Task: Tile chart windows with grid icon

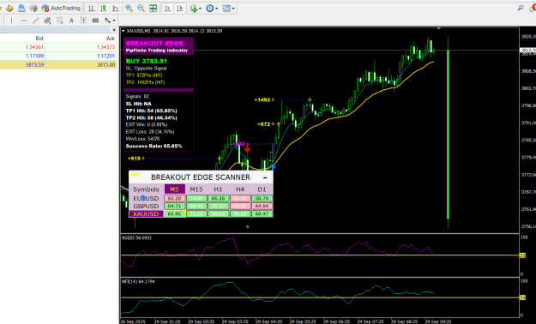Action: [154, 9]
